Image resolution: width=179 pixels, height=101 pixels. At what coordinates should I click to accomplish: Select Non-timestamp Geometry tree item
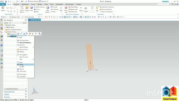15,30
